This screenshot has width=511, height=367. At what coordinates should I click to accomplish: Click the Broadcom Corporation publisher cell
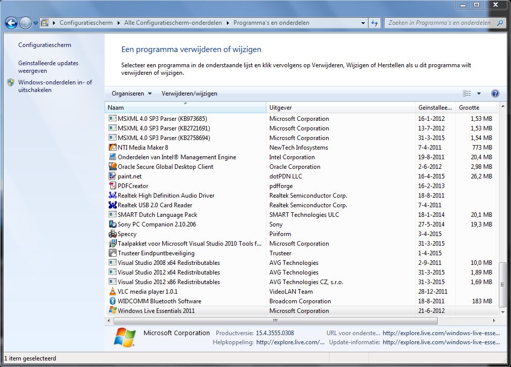click(x=300, y=301)
